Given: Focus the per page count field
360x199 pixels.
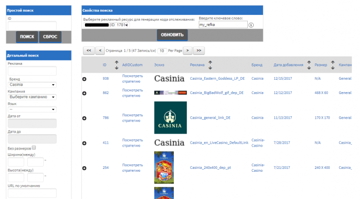Looking at the screenshot, I should coord(162,51).
